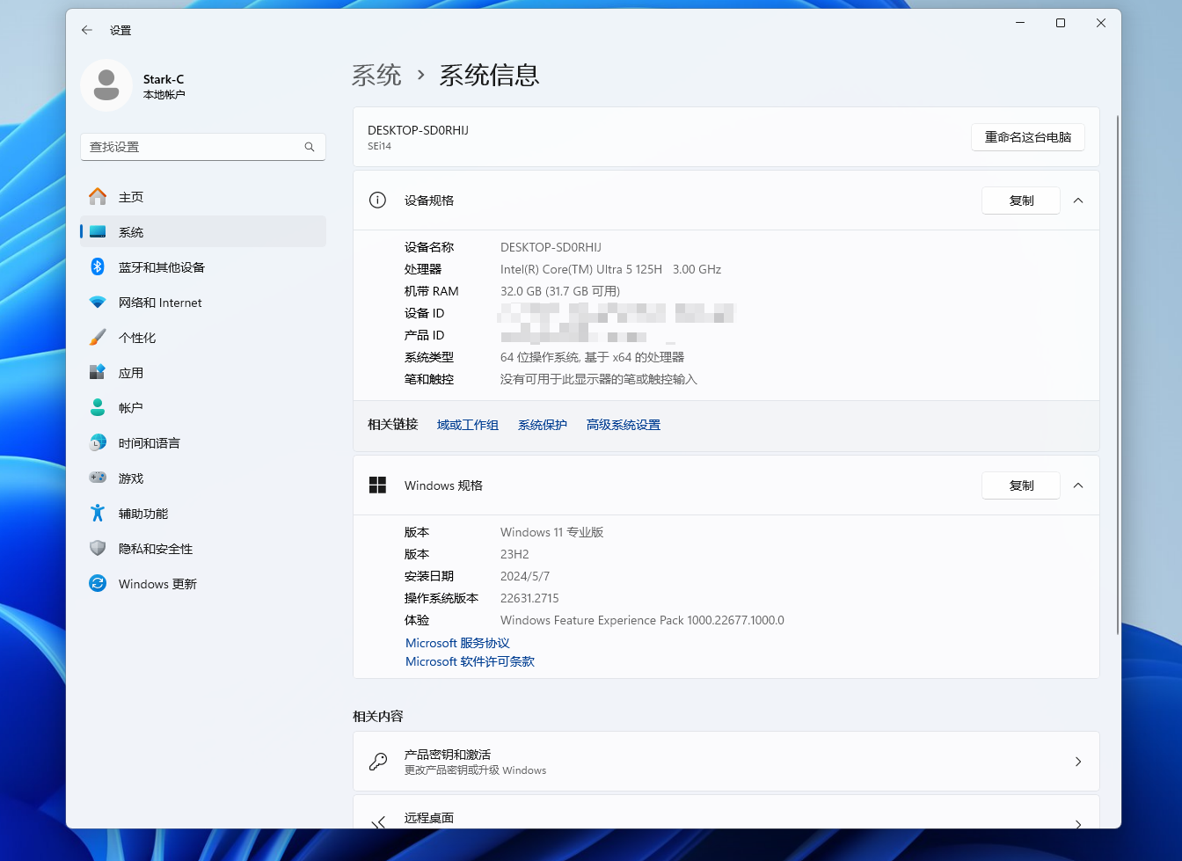Click 重命名这台电脑 button
1182x861 pixels.
point(1028,137)
